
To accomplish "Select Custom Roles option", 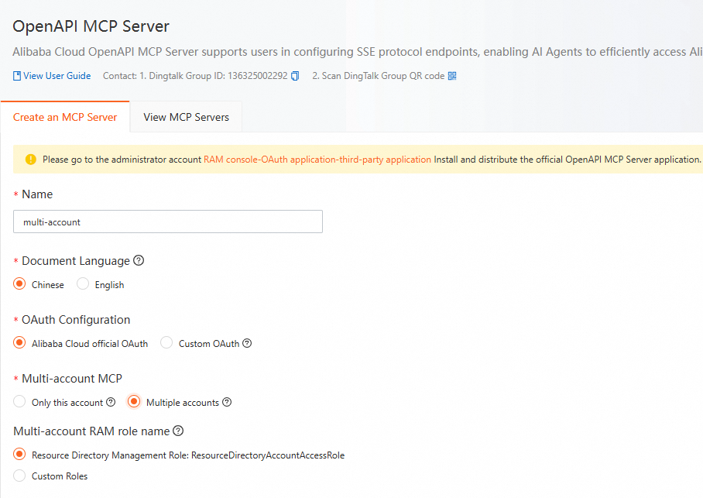I will [19, 476].
